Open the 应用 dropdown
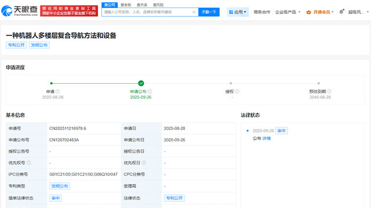The width and height of the screenshot is (371, 208). 238,12
